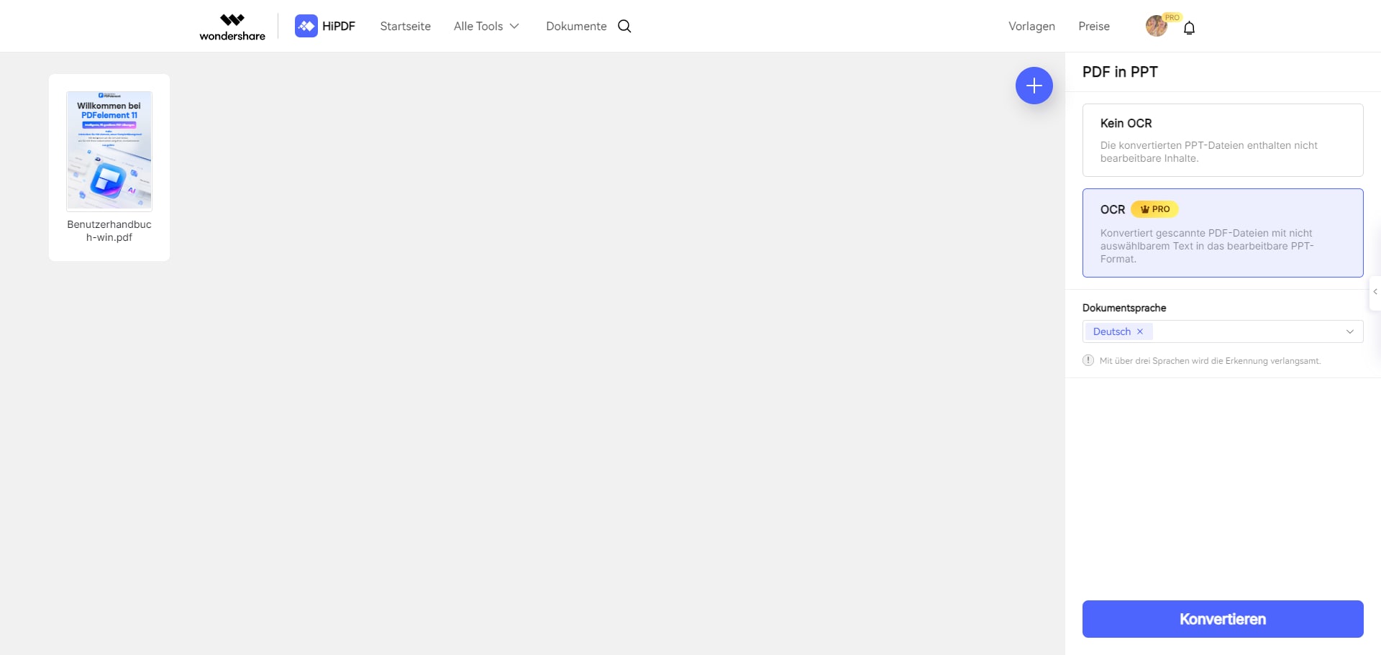Select the Kein OCR option

pos(1223,140)
